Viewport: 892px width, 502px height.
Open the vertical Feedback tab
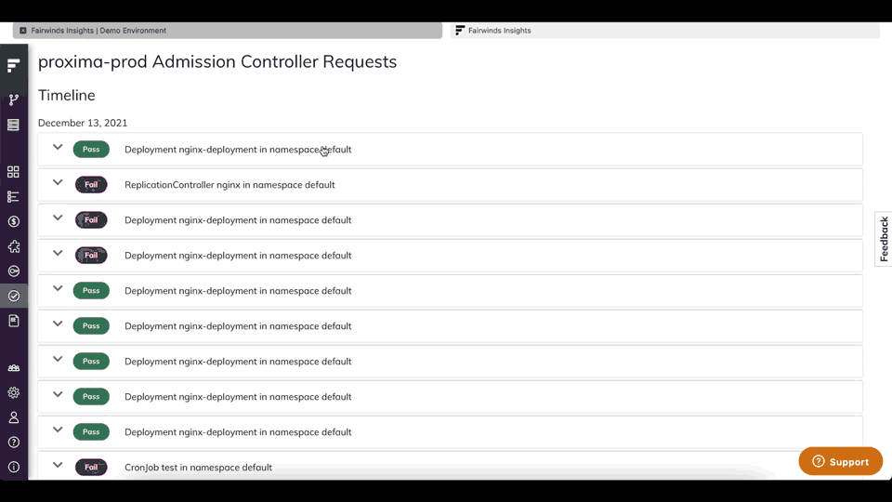(x=884, y=239)
